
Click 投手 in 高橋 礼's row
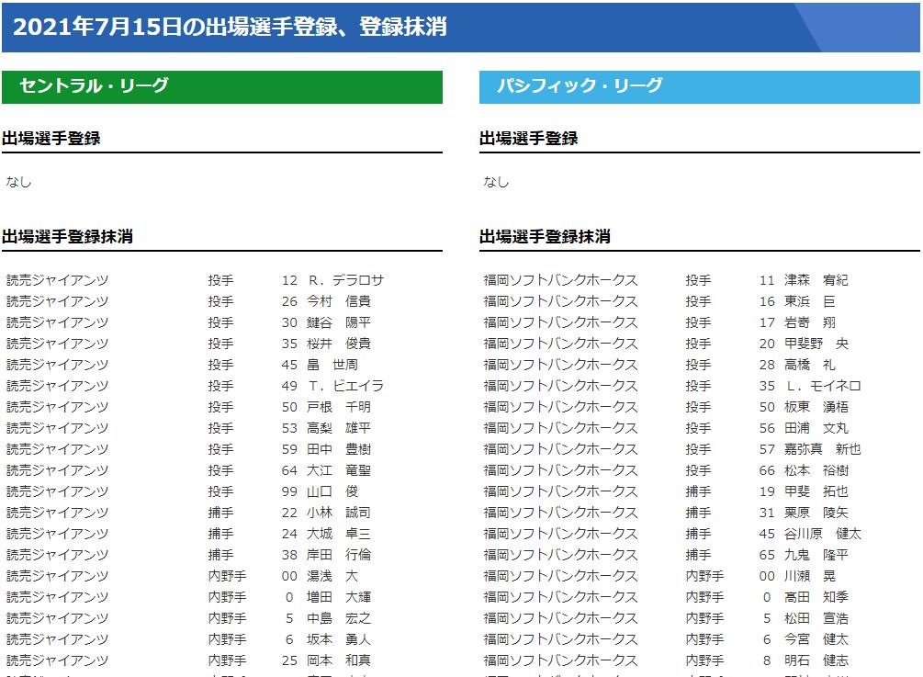(698, 365)
